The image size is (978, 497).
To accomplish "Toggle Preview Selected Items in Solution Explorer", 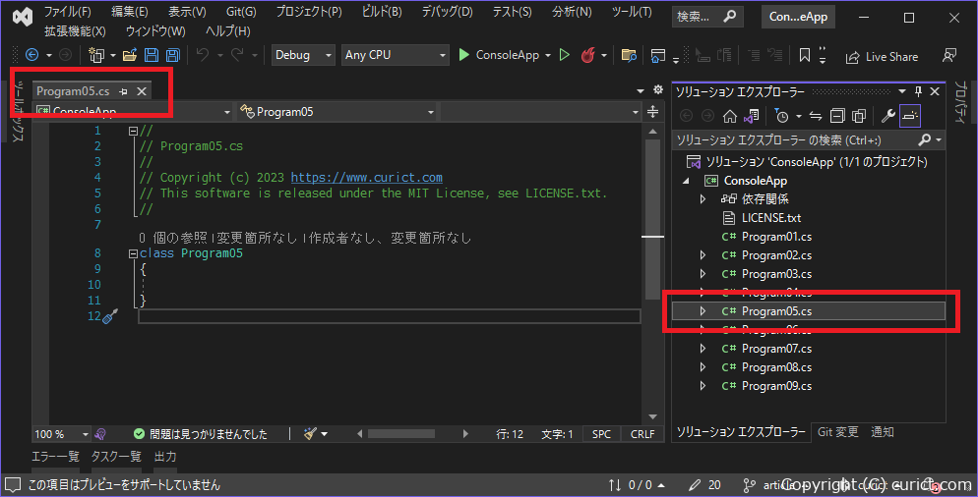I will (910, 116).
